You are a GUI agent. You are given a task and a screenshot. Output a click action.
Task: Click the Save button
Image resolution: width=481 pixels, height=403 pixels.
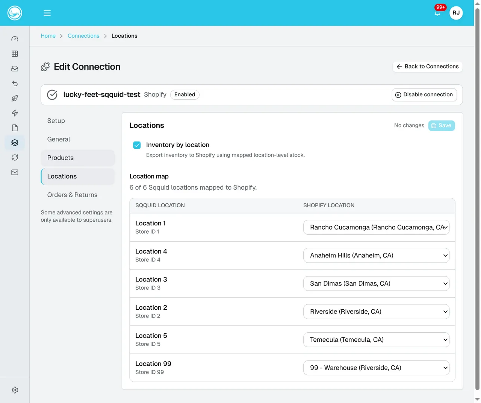[x=442, y=126]
